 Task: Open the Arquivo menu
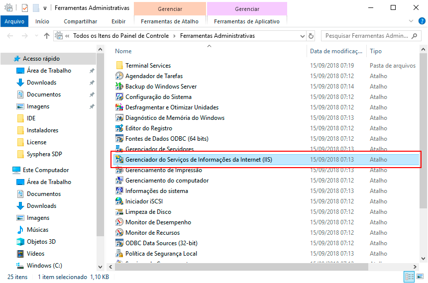click(x=14, y=21)
